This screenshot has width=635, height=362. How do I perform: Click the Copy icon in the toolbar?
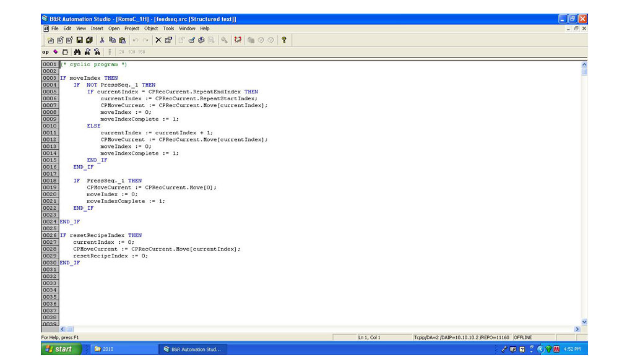pyautogui.click(x=112, y=40)
